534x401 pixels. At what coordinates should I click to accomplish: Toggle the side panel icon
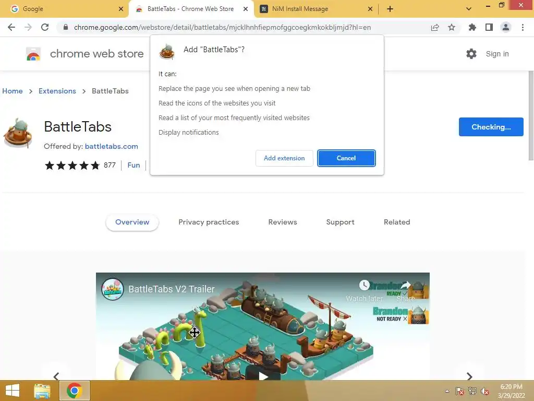coord(489,27)
